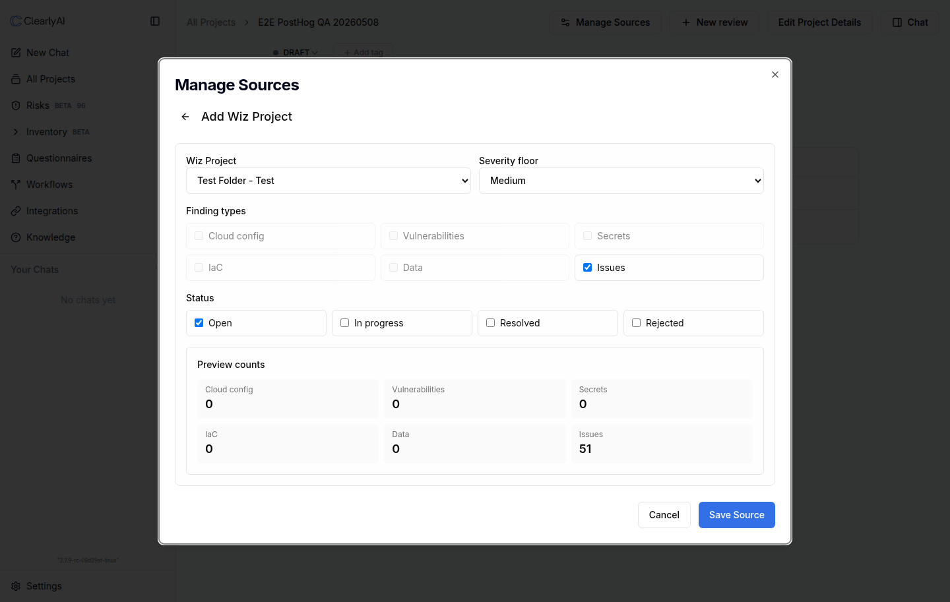This screenshot has height=602, width=950.
Task: Click the All Projects icon in the sidebar
Action: click(x=16, y=79)
